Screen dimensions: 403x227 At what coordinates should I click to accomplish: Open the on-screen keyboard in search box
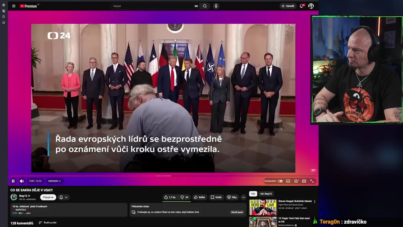click(196, 6)
